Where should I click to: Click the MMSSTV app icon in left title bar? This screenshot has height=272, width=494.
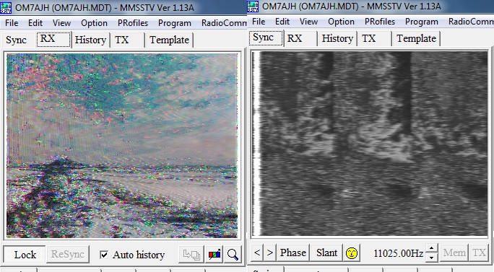point(6,7)
